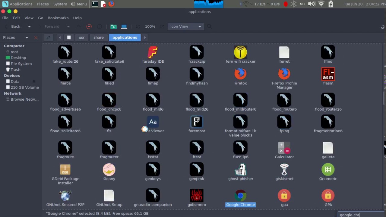The height and width of the screenshot is (217, 386).
Task: Stop loading with the red stop icon
Action: tap(89, 27)
